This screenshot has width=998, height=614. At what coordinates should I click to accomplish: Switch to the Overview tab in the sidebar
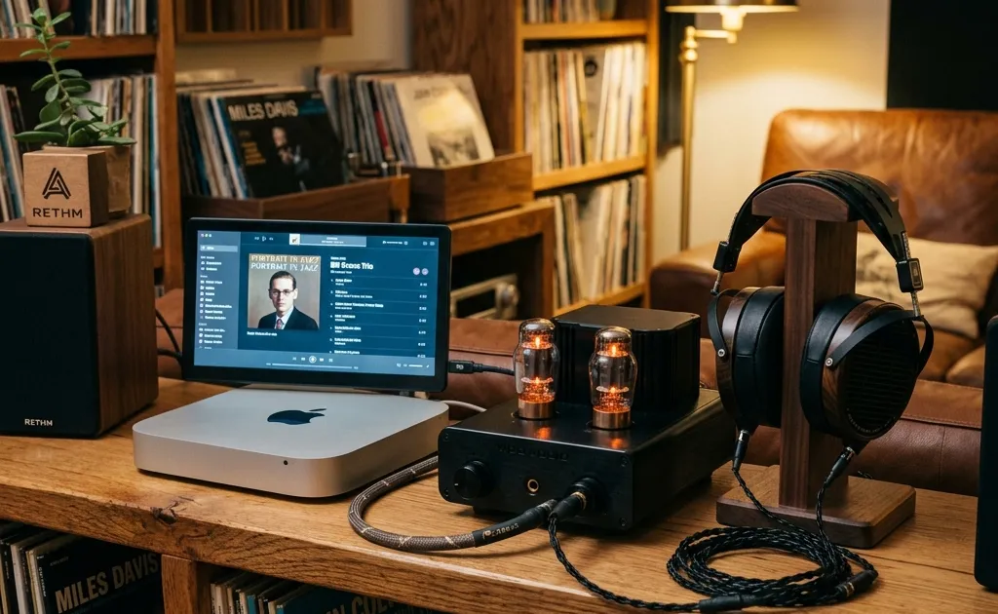209,249
